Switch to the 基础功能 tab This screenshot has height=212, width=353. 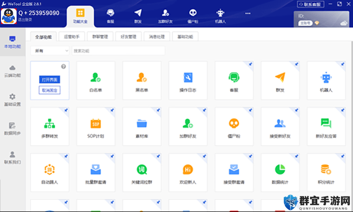tap(185, 37)
